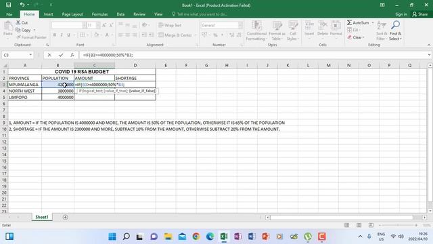Viewport: 433px width, 244px height.
Task: Toggle Wrap Text
Action: pos(170,25)
